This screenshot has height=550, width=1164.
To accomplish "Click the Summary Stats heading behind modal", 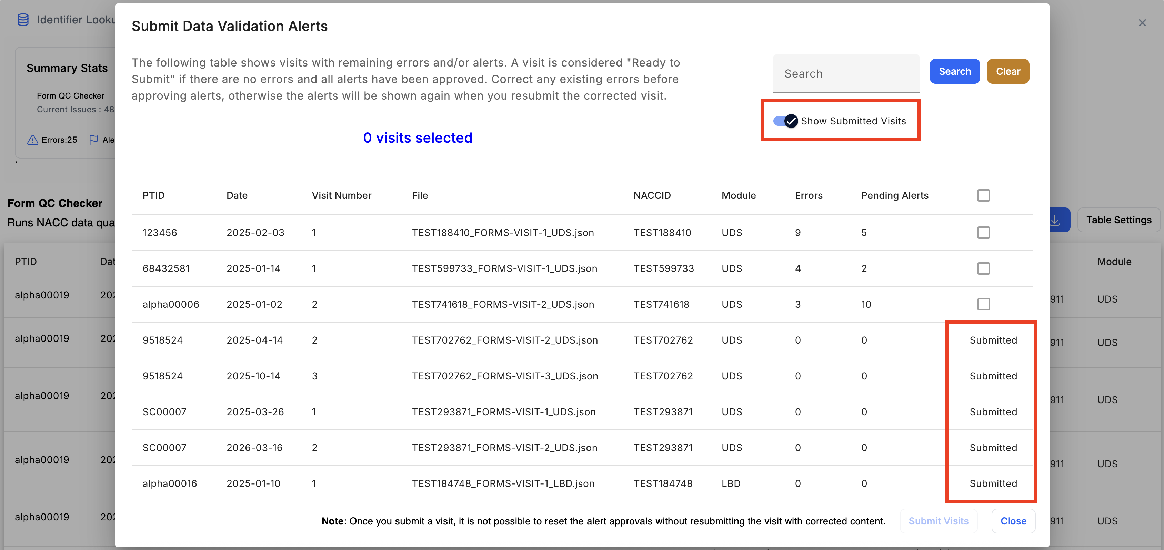I will 67,68.
